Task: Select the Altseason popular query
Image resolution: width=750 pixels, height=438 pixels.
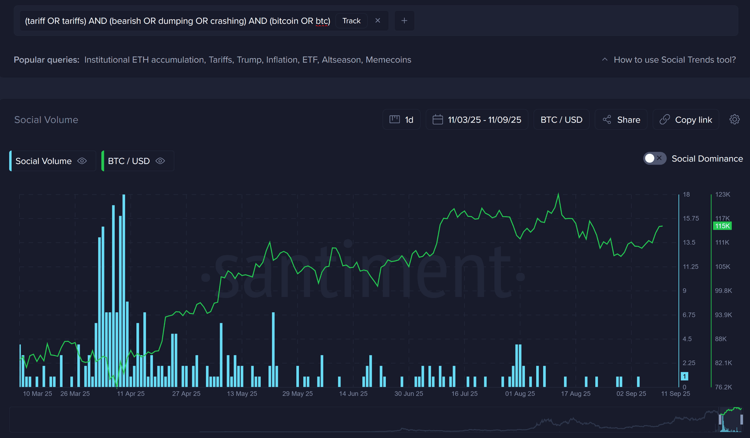Action: pos(341,60)
